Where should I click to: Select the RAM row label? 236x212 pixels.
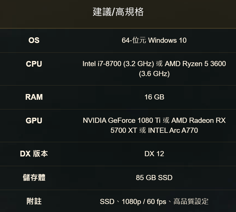coord(34,97)
